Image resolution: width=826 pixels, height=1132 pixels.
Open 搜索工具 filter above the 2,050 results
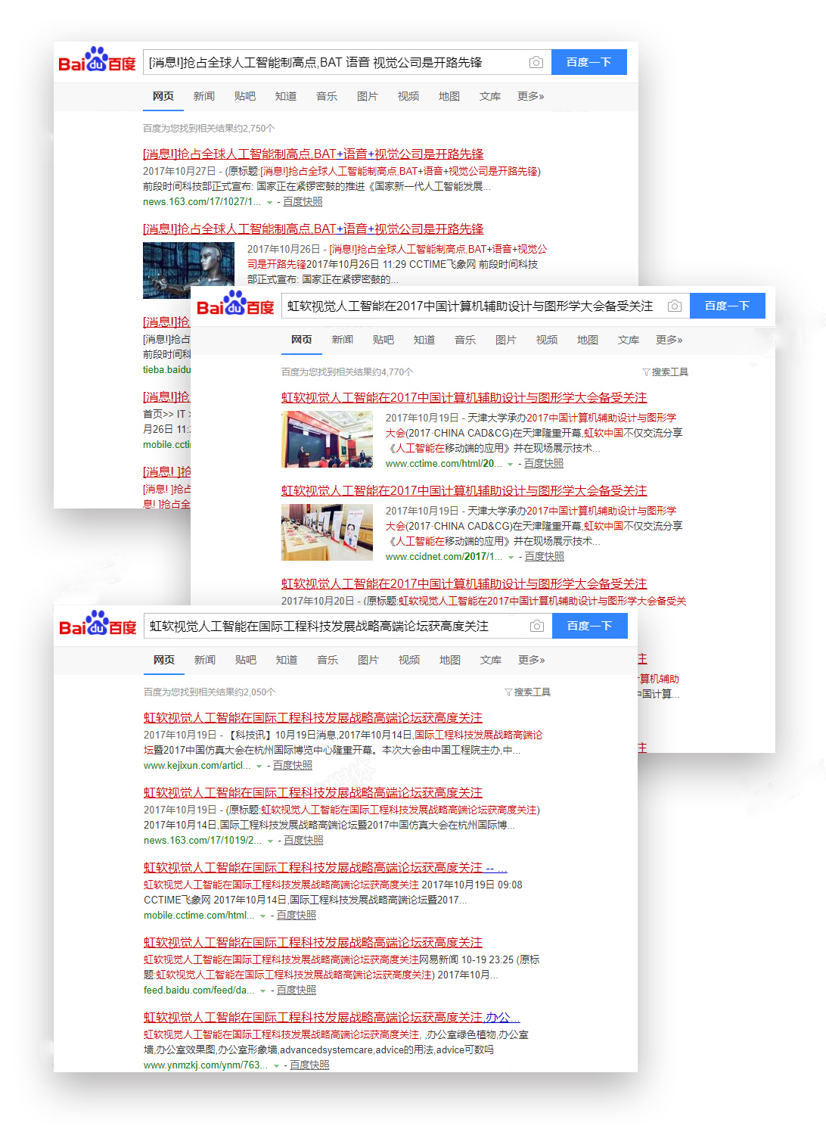pyautogui.click(x=527, y=692)
